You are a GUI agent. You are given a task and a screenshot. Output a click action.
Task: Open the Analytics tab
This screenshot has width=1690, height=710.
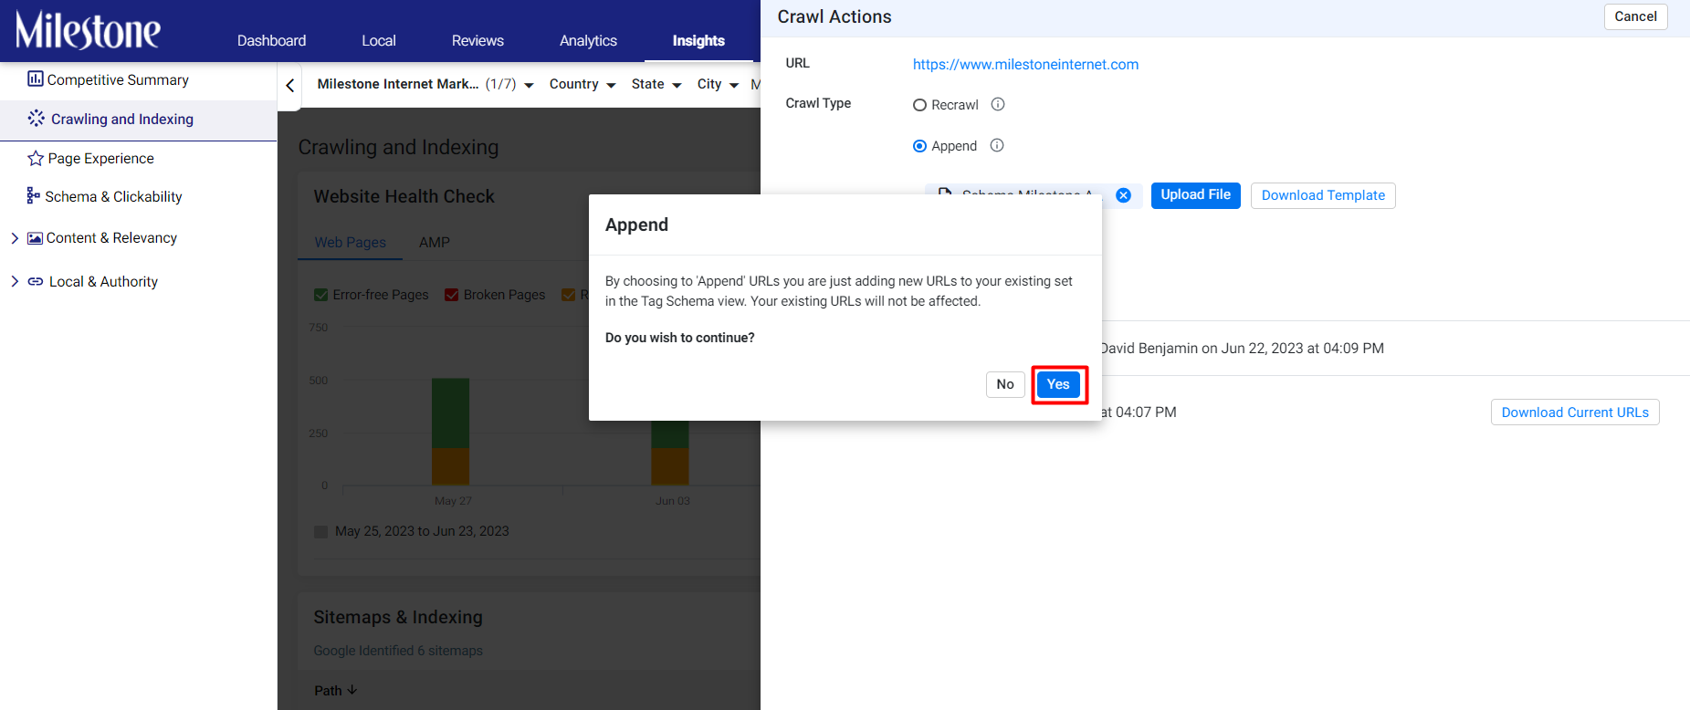[588, 41]
